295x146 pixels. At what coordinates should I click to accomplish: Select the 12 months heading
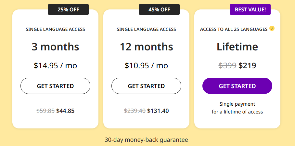click(147, 47)
